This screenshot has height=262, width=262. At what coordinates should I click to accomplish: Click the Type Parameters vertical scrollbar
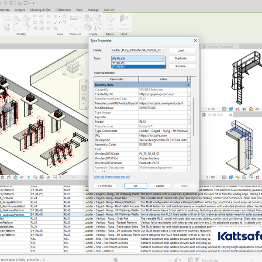click(x=193, y=117)
